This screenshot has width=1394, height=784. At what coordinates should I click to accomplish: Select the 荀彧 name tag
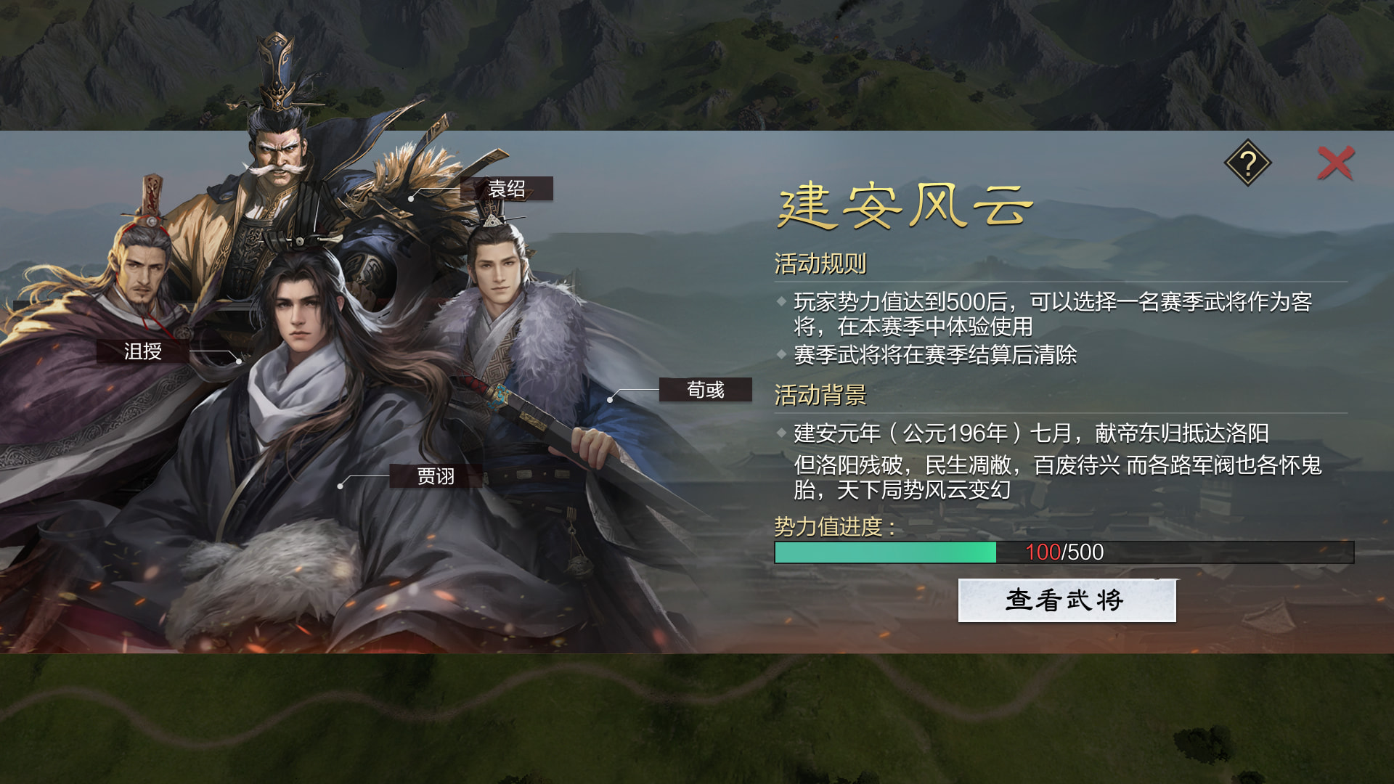[x=705, y=390]
